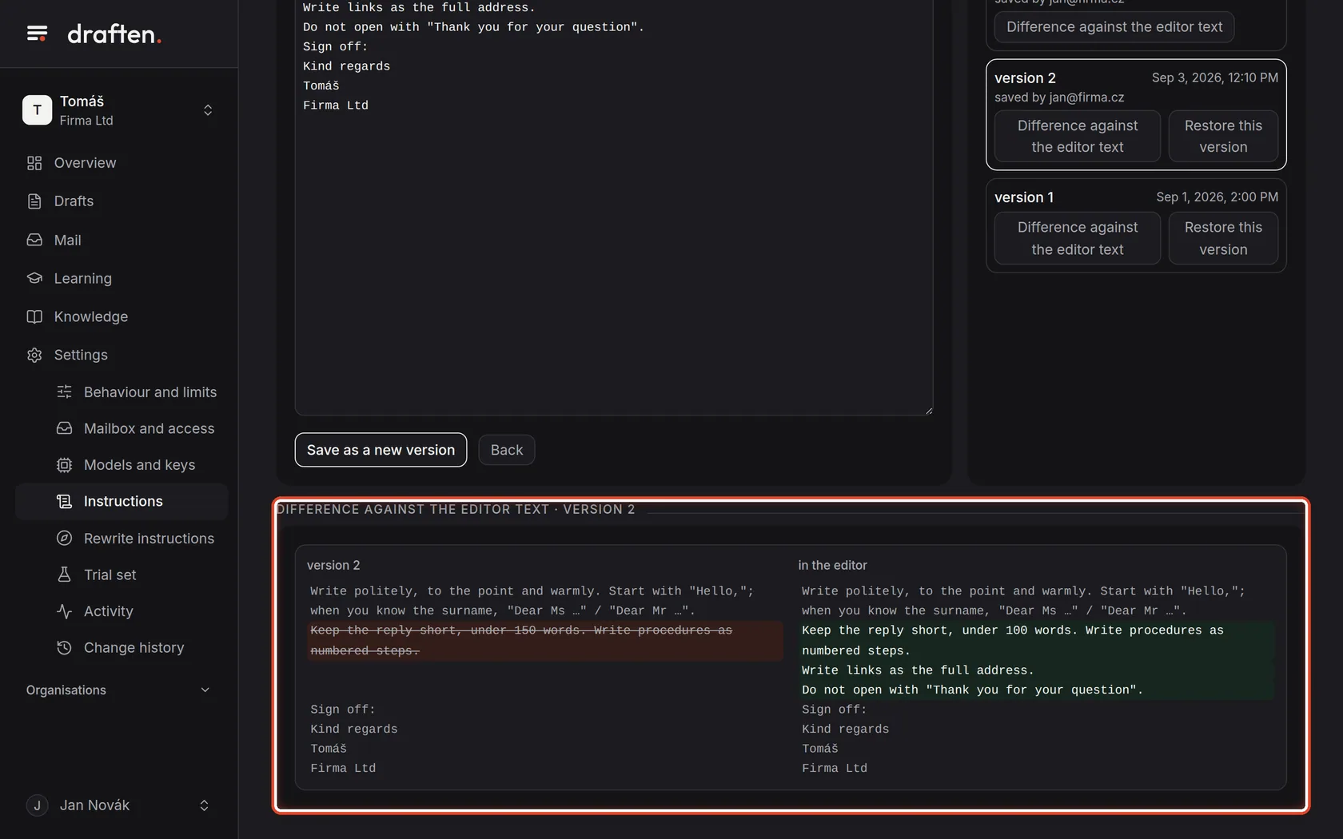Select the version 1 card title
The width and height of the screenshot is (1343, 839).
[x=1024, y=197]
